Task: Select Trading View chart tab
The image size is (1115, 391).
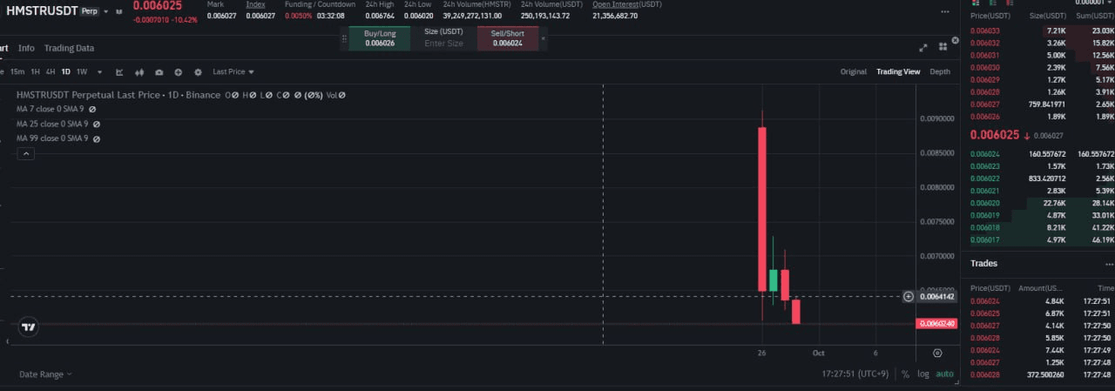Action: pyautogui.click(x=898, y=71)
